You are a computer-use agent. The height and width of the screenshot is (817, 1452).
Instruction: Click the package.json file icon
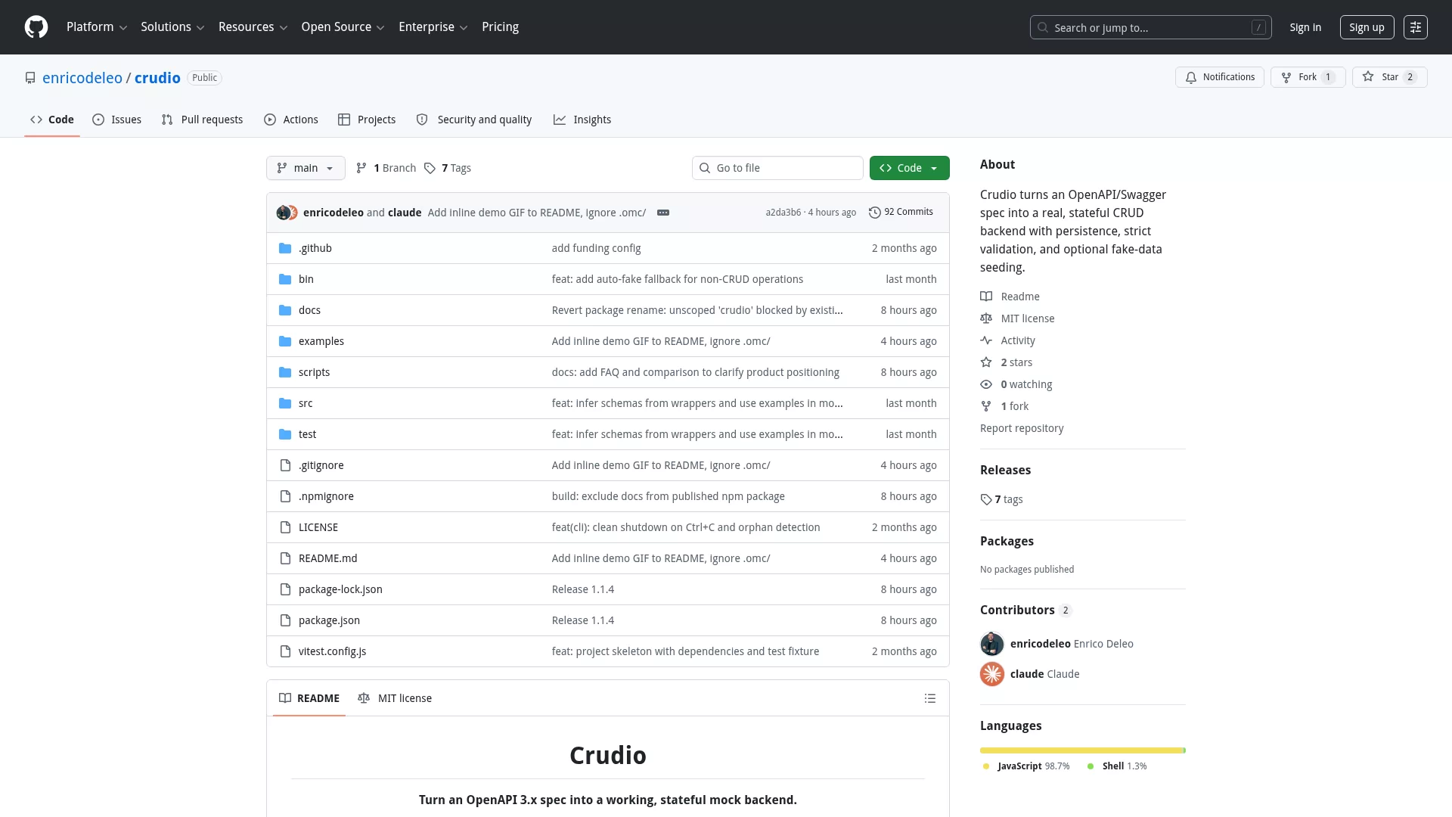[x=285, y=620]
